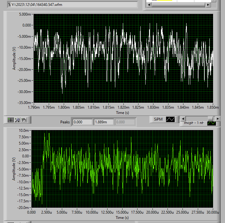Click the mcpF plot legend line icon
Viewport: 225px width, 223px height.
tap(212, 123)
